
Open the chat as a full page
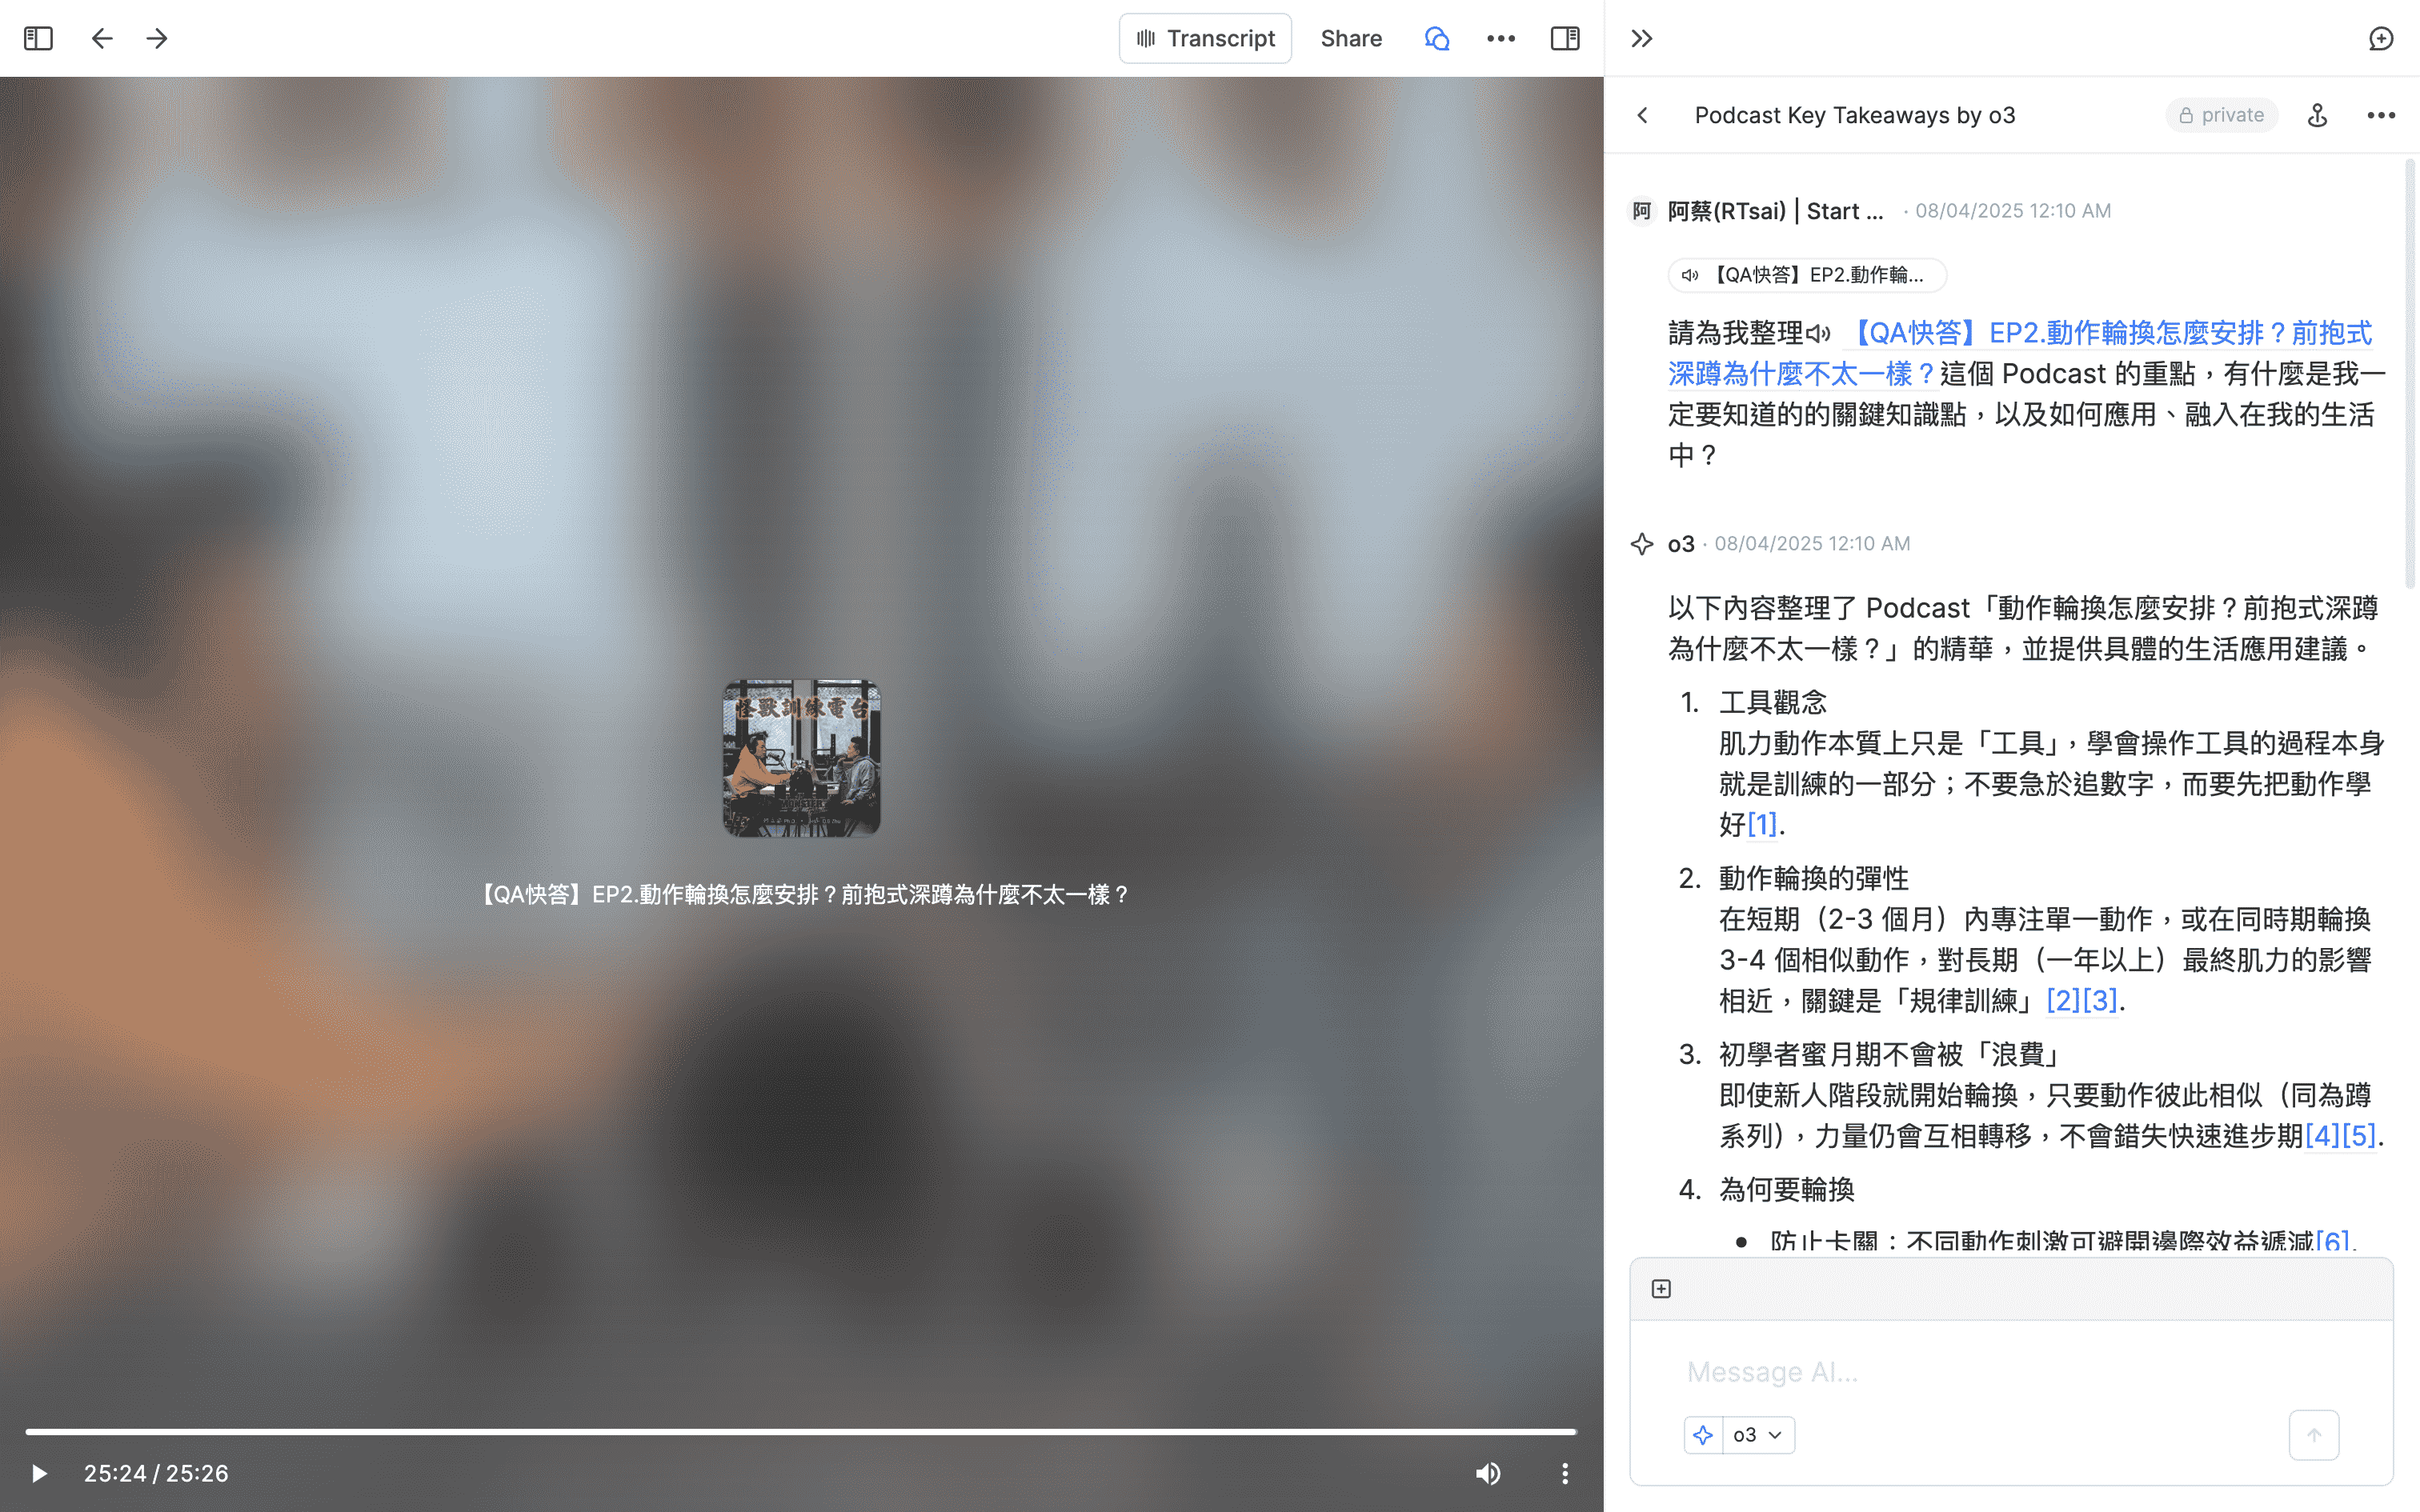pyautogui.click(x=2318, y=114)
